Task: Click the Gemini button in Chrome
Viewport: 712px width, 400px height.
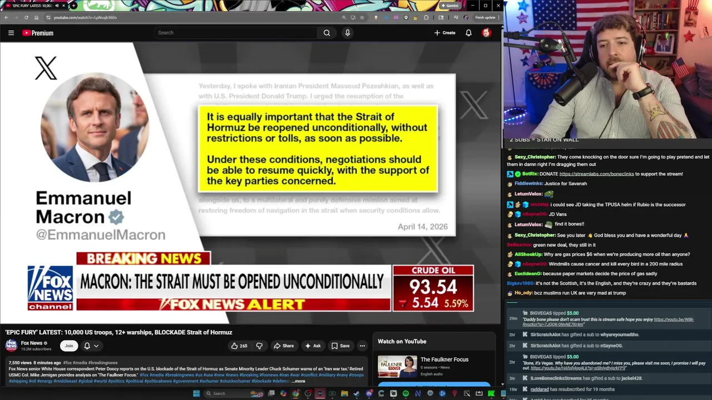Action: [451, 6]
